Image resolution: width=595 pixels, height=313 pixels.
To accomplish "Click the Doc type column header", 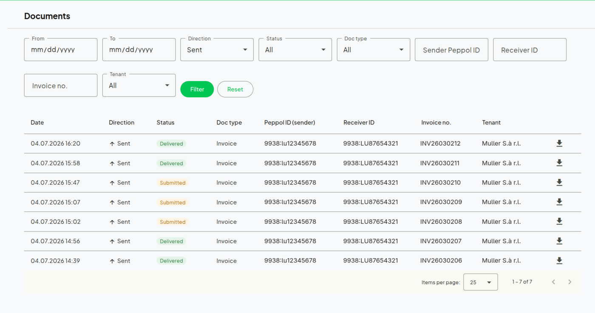I will coord(229,122).
